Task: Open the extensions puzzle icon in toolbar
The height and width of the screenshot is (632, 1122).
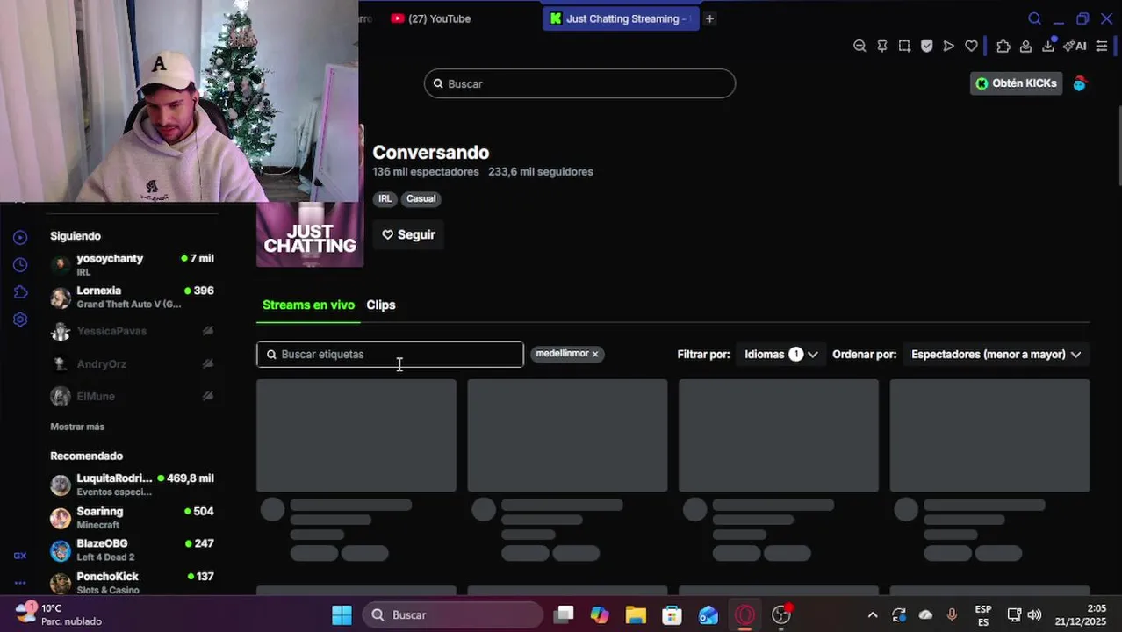Action: click(x=1003, y=47)
